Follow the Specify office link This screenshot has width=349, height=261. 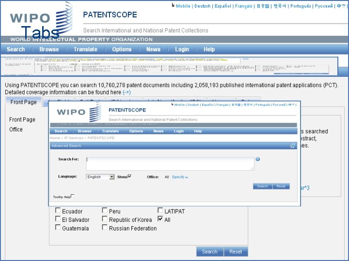(180, 177)
